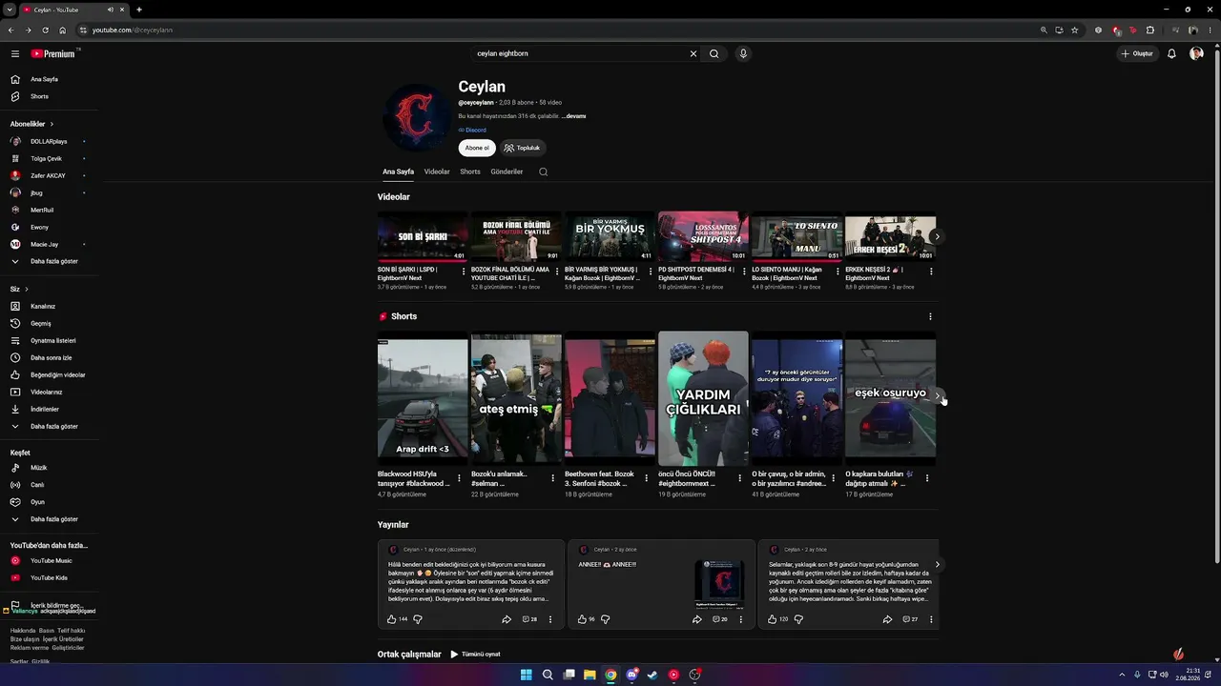Image resolution: width=1221 pixels, height=686 pixels.
Task: Dislike the post with 120 likes
Action: [x=798, y=619]
